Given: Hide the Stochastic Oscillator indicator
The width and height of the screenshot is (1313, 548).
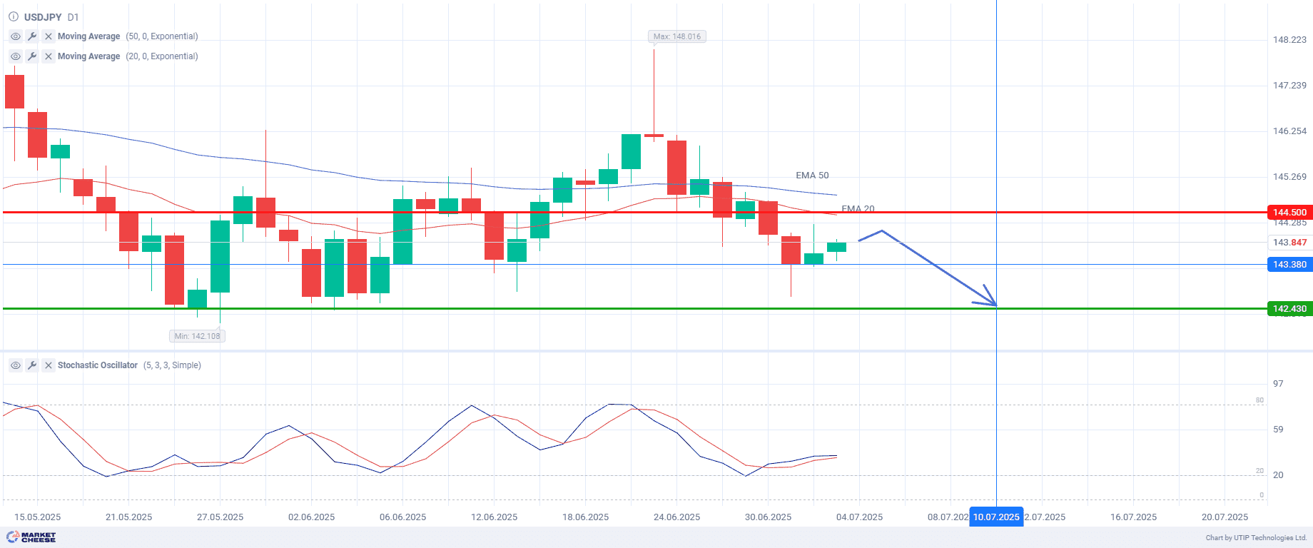Looking at the screenshot, I should (x=16, y=365).
